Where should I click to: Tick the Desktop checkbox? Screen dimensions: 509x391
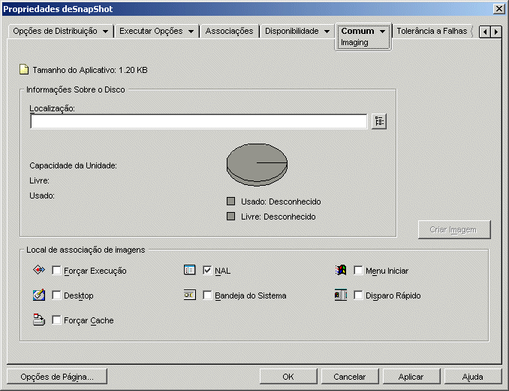pyautogui.click(x=56, y=295)
